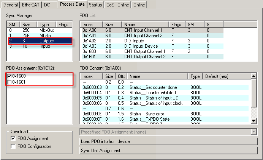This screenshot has height=160, width=263.
Task: Select Sync Manager row 2 Outputs
Action: click(x=40, y=41)
